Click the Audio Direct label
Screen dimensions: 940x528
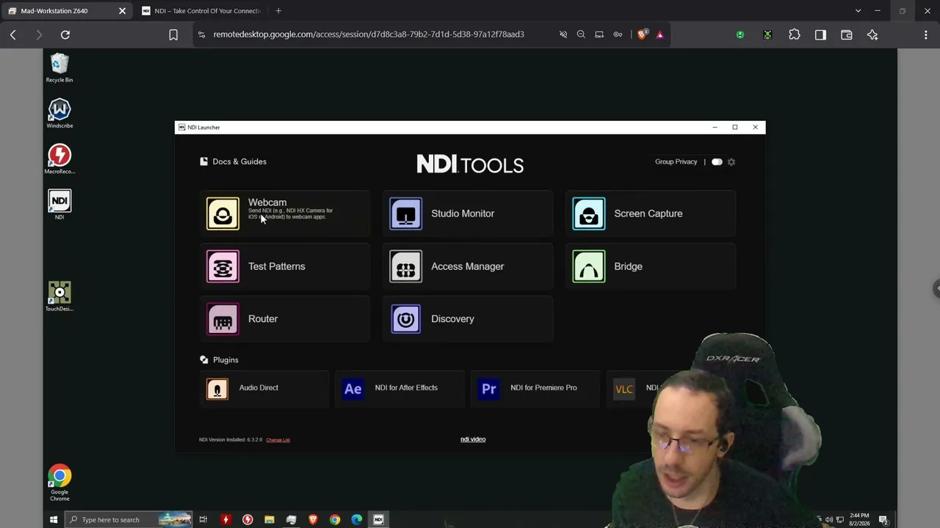258,388
